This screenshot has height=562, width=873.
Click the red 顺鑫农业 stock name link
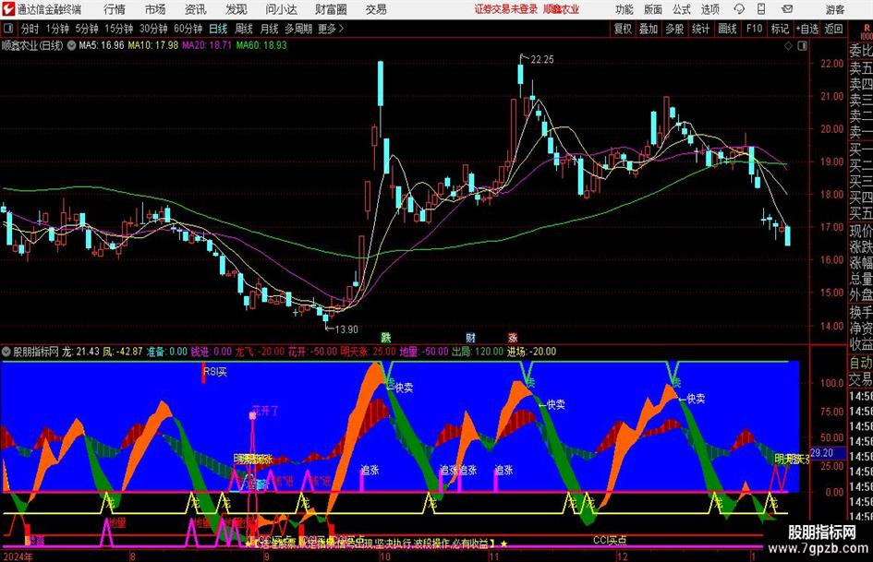pos(562,9)
